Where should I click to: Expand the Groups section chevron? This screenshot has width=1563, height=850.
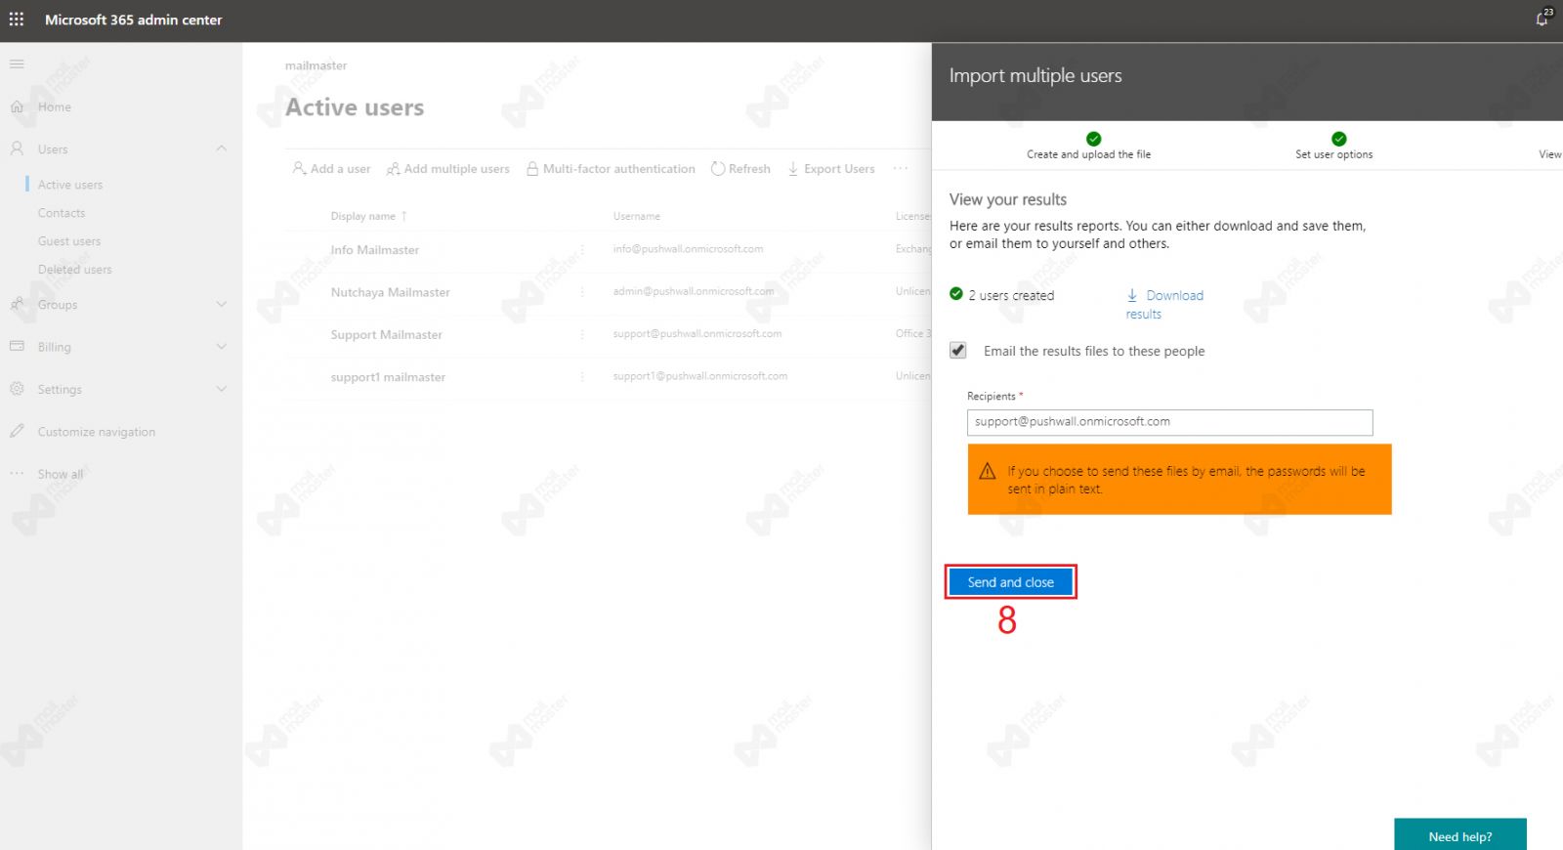222,305
